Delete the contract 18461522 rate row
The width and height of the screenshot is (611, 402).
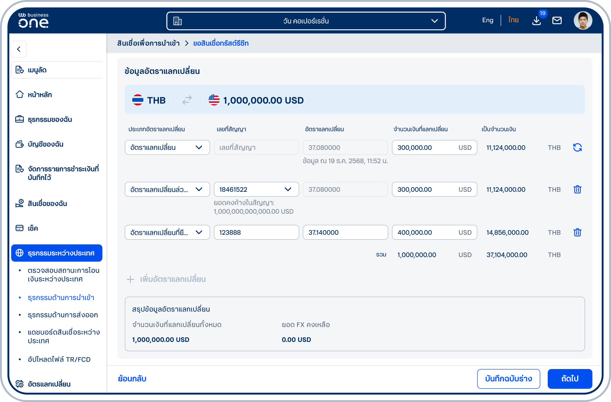click(577, 189)
